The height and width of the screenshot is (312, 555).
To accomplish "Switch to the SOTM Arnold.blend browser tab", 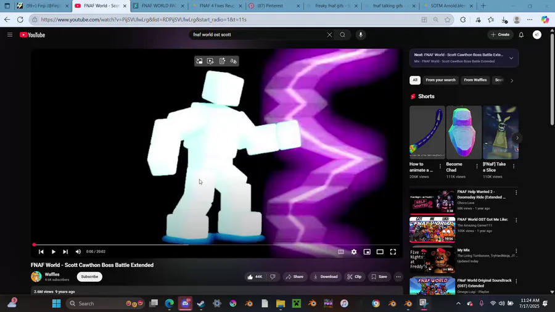I will [448, 6].
